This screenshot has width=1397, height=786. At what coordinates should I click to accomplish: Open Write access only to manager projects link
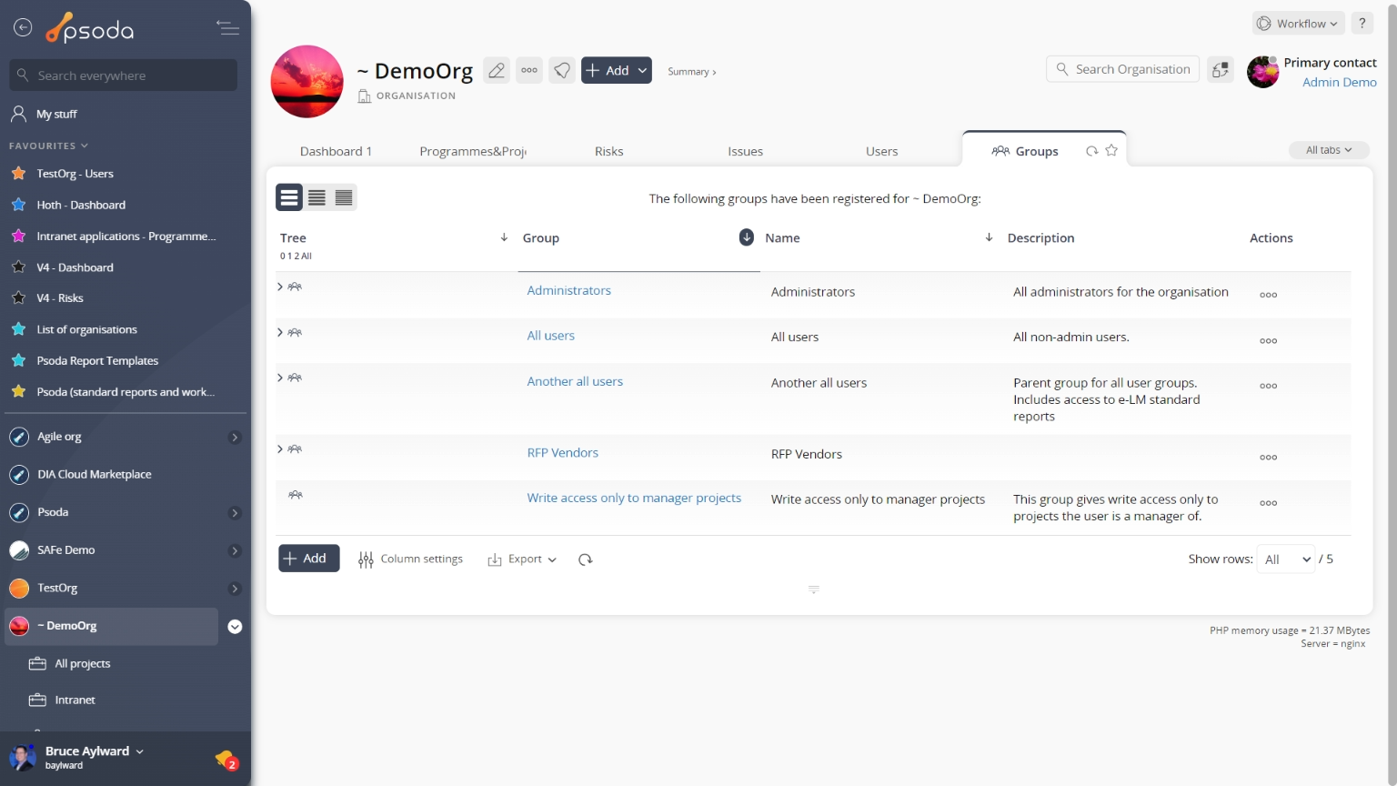pyautogui.click(x=634, y=498)
